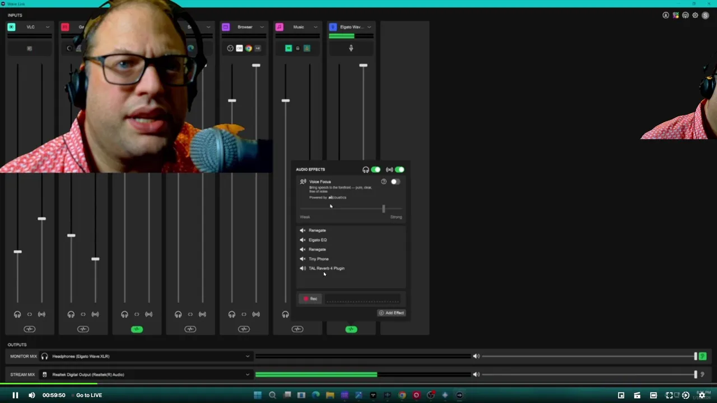Click the green ear icon at Monitor Mix end
Image resolution: width=717 pixels, height=403 pixels.
click(x=702, y=356)
